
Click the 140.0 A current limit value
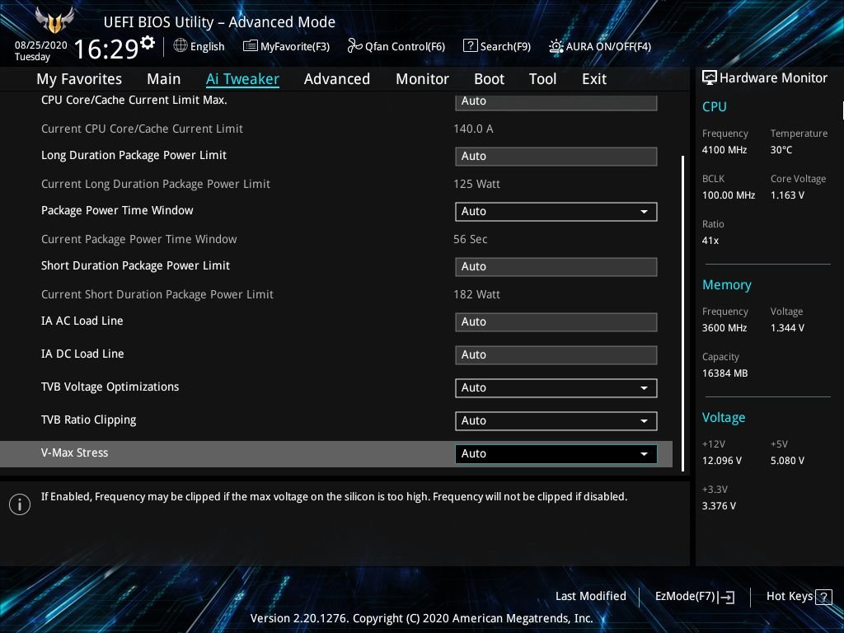coord(473,129)
